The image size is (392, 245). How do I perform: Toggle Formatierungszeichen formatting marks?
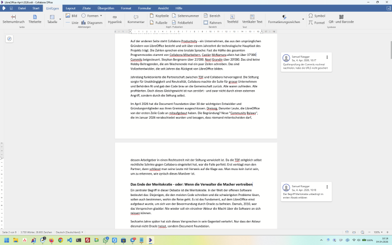[284, 19]
